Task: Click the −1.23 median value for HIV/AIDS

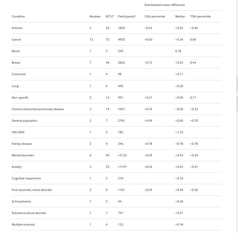Action: (x=179, y=132)
